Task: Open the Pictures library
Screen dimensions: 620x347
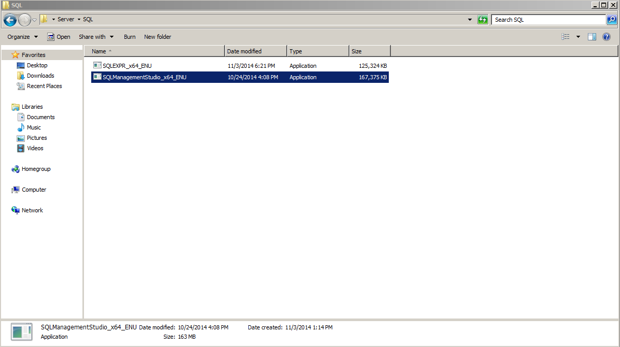Action: [x=37, y=138]
